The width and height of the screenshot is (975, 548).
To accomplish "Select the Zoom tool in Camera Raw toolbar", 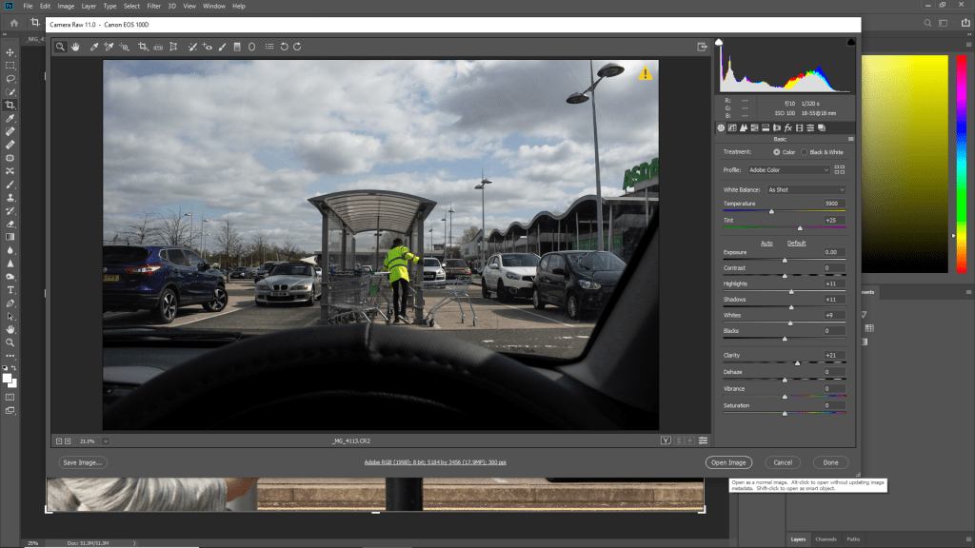I will point(60,46).
